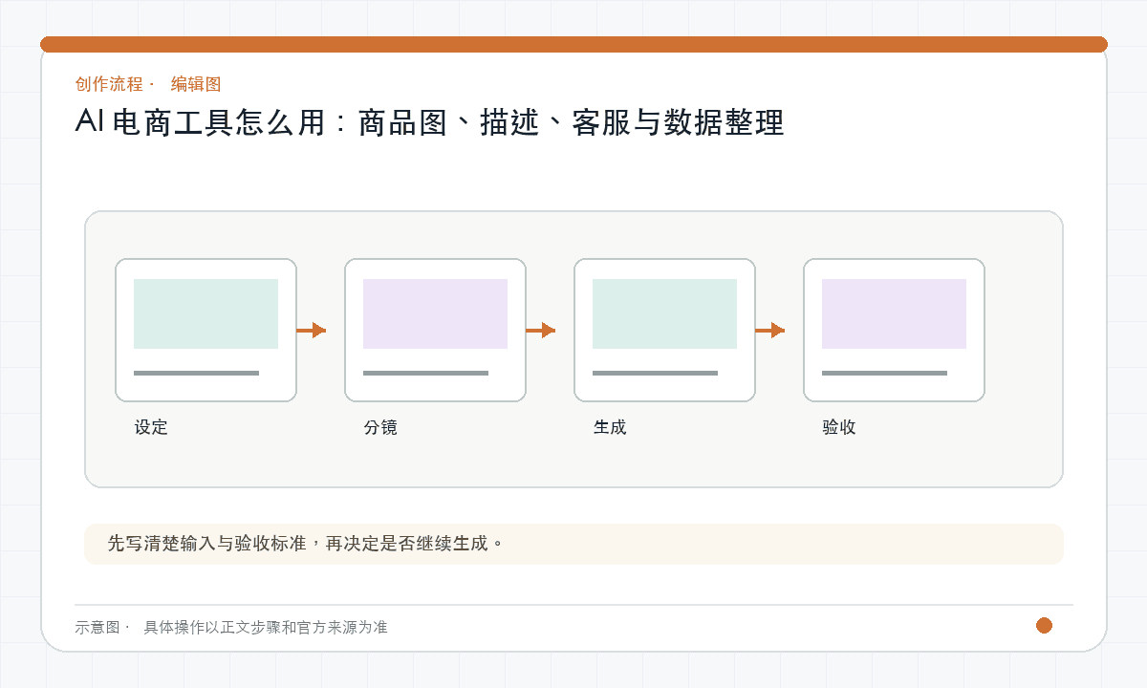The image size is (1147, 688).
Task: Click the 生成 label text
Action: (610, 427)
